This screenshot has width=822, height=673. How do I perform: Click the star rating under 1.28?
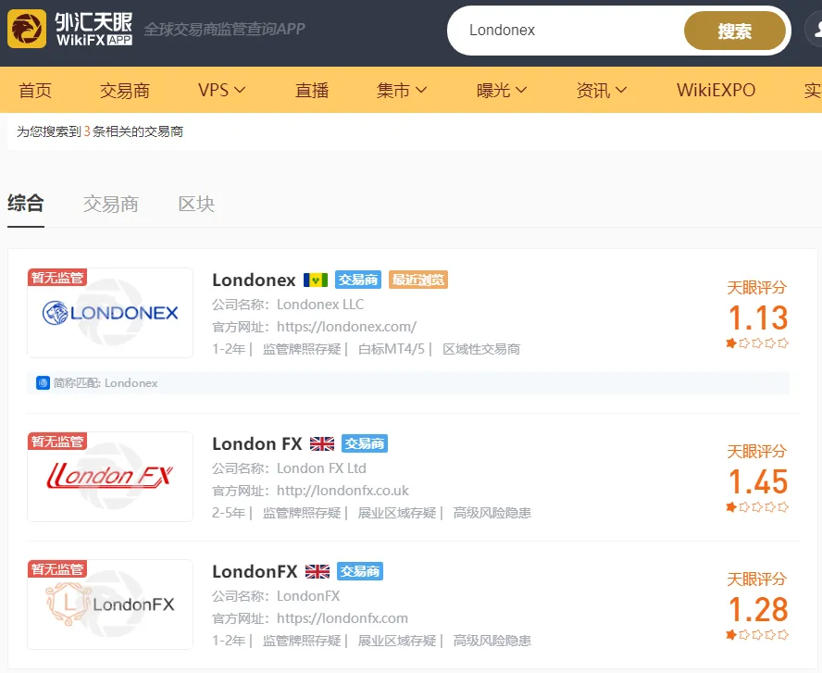pos(757,635)
